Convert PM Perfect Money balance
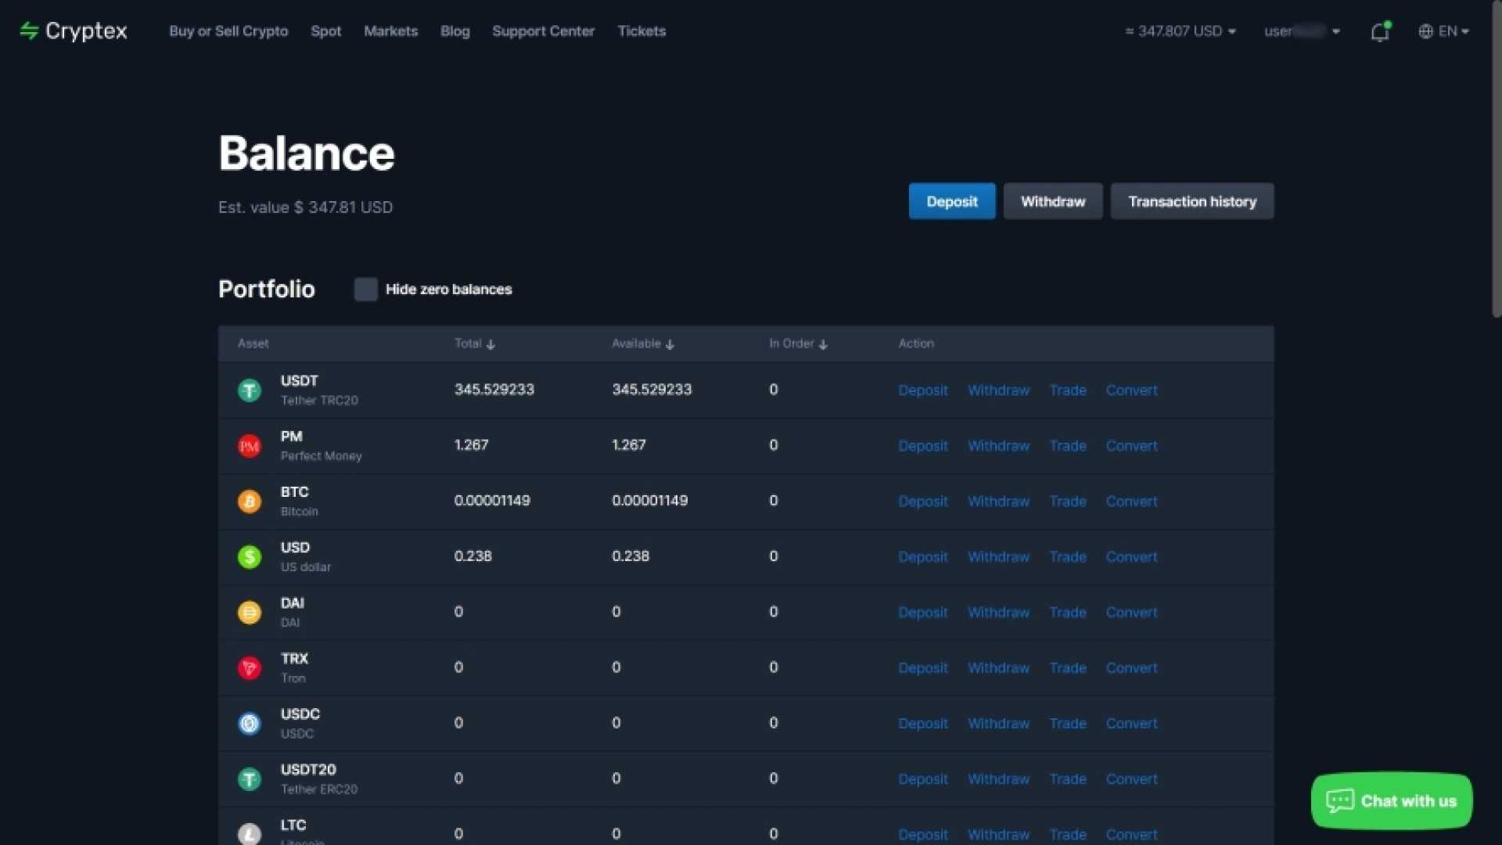The width and height of the screenshot is (1502, 845). click(1131, 445)
